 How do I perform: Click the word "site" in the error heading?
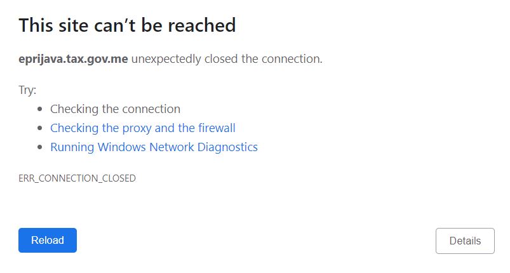tap(71, 25)
